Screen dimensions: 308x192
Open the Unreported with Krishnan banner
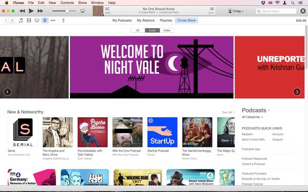269,67
